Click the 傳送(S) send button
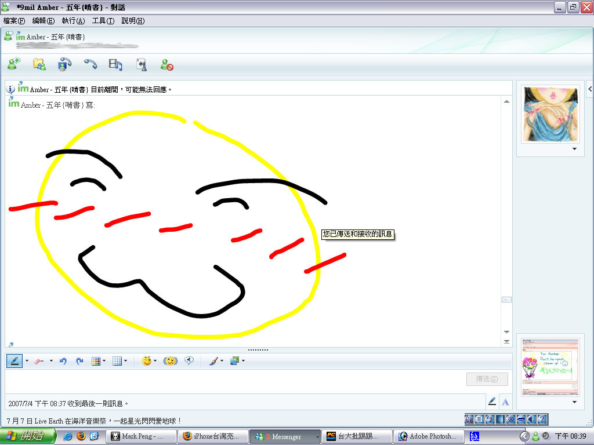 tap(487, 379)
